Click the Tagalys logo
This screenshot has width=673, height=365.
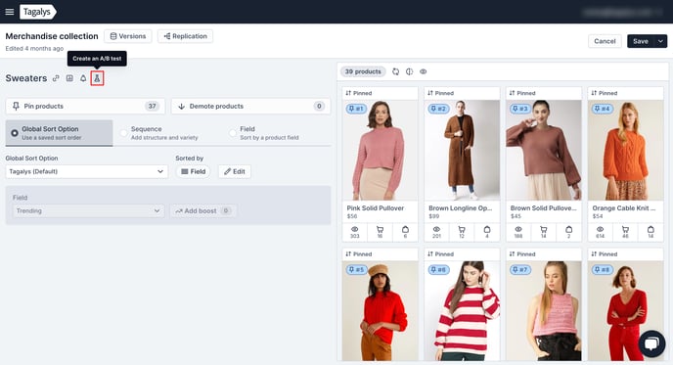point(37,12)
